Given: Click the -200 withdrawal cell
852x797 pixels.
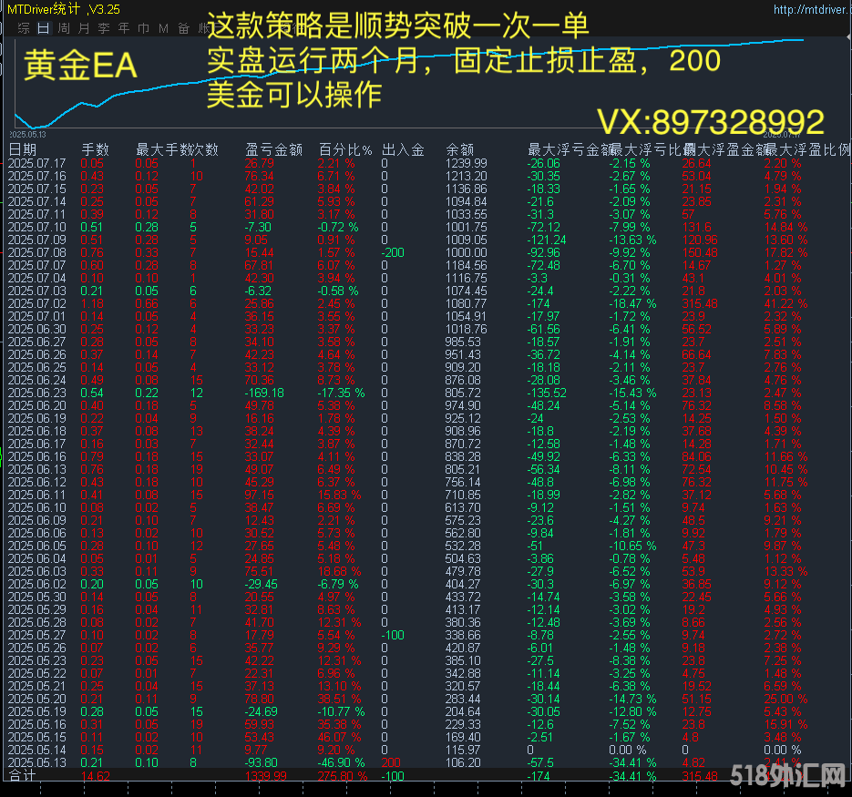Looking at the screenshot, I should (393, 252).
